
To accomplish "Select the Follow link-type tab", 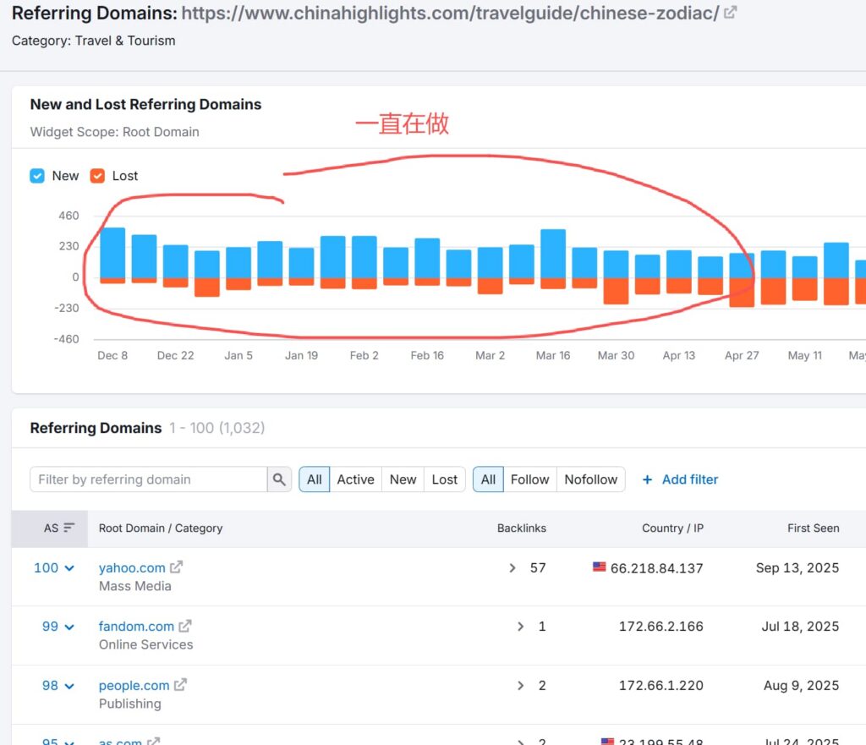I will (530, 479).
